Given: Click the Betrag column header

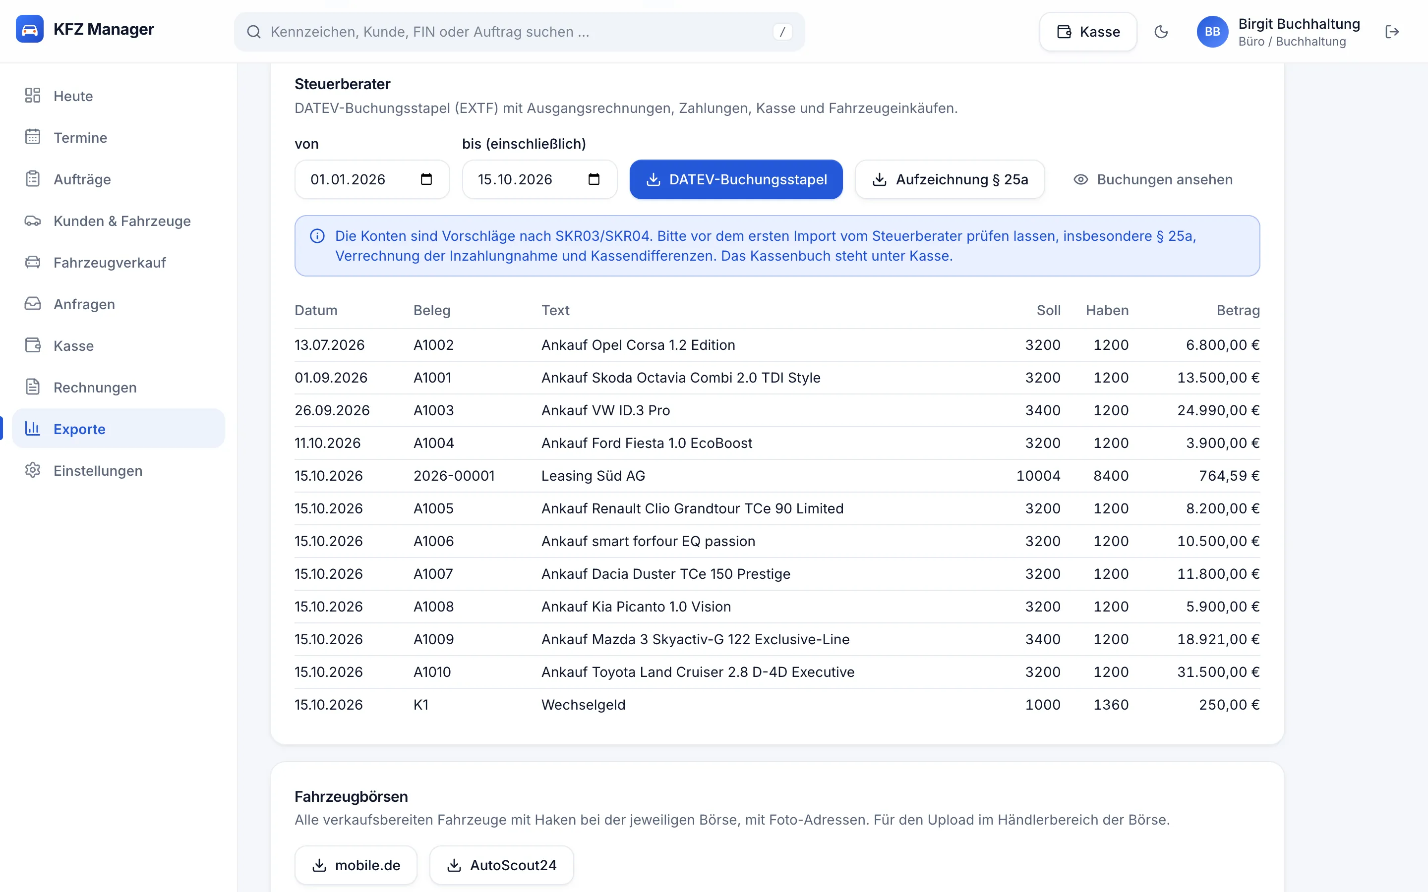Looking at the screenshot, I should (x=1238, y=310).
